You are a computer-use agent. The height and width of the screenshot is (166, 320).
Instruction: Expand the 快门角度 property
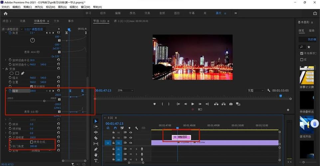click(x=6, y=146)
